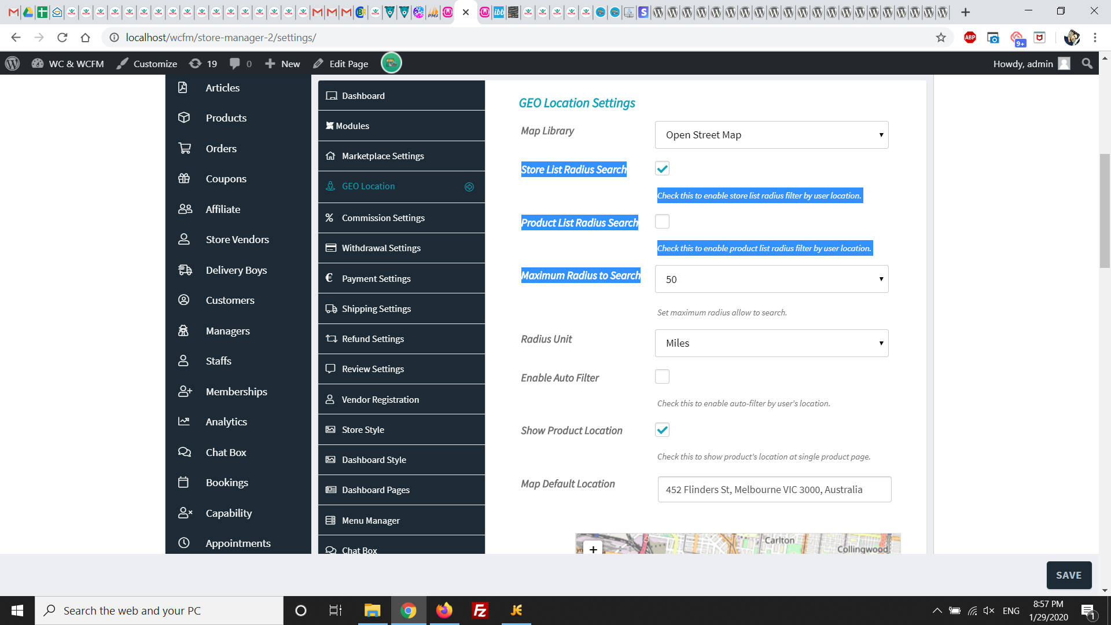Toggle the Store List Radius Search checkbox
Viewport: 1111px width, 625px height.
coord(662,168)
